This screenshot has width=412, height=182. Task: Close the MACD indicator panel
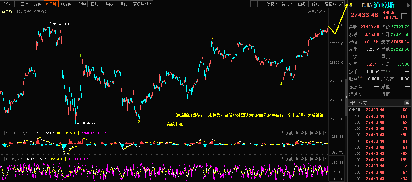click(x=326, y=133)
